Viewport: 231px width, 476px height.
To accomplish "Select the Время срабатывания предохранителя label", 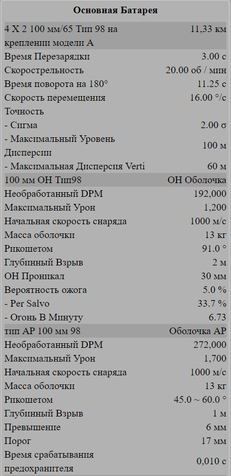I will click(x=49, y=461).
